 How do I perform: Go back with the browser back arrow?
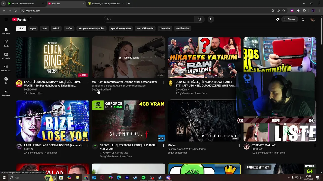(4, 11)
